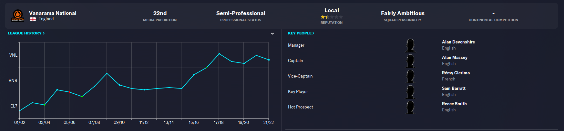Screen dimensions: 564x131
Task: Open Alan Devonshire's profile
Action: click(x=458, y=42)
